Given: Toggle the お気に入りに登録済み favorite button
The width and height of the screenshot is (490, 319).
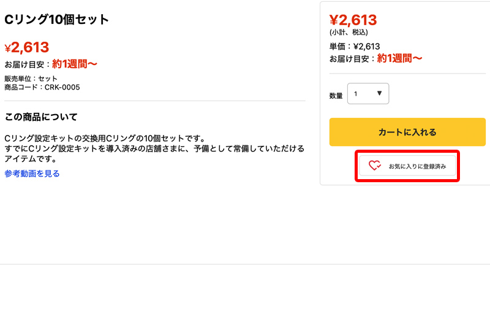Looking at the screenshot, I should [408, 166].
